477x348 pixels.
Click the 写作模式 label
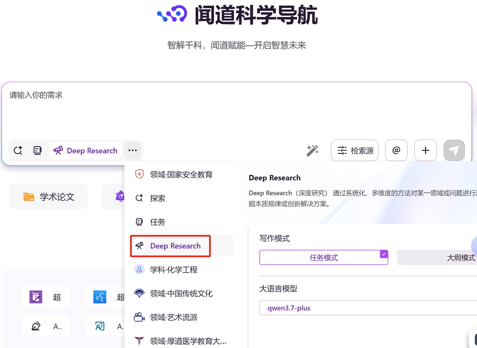coord(275,238)
